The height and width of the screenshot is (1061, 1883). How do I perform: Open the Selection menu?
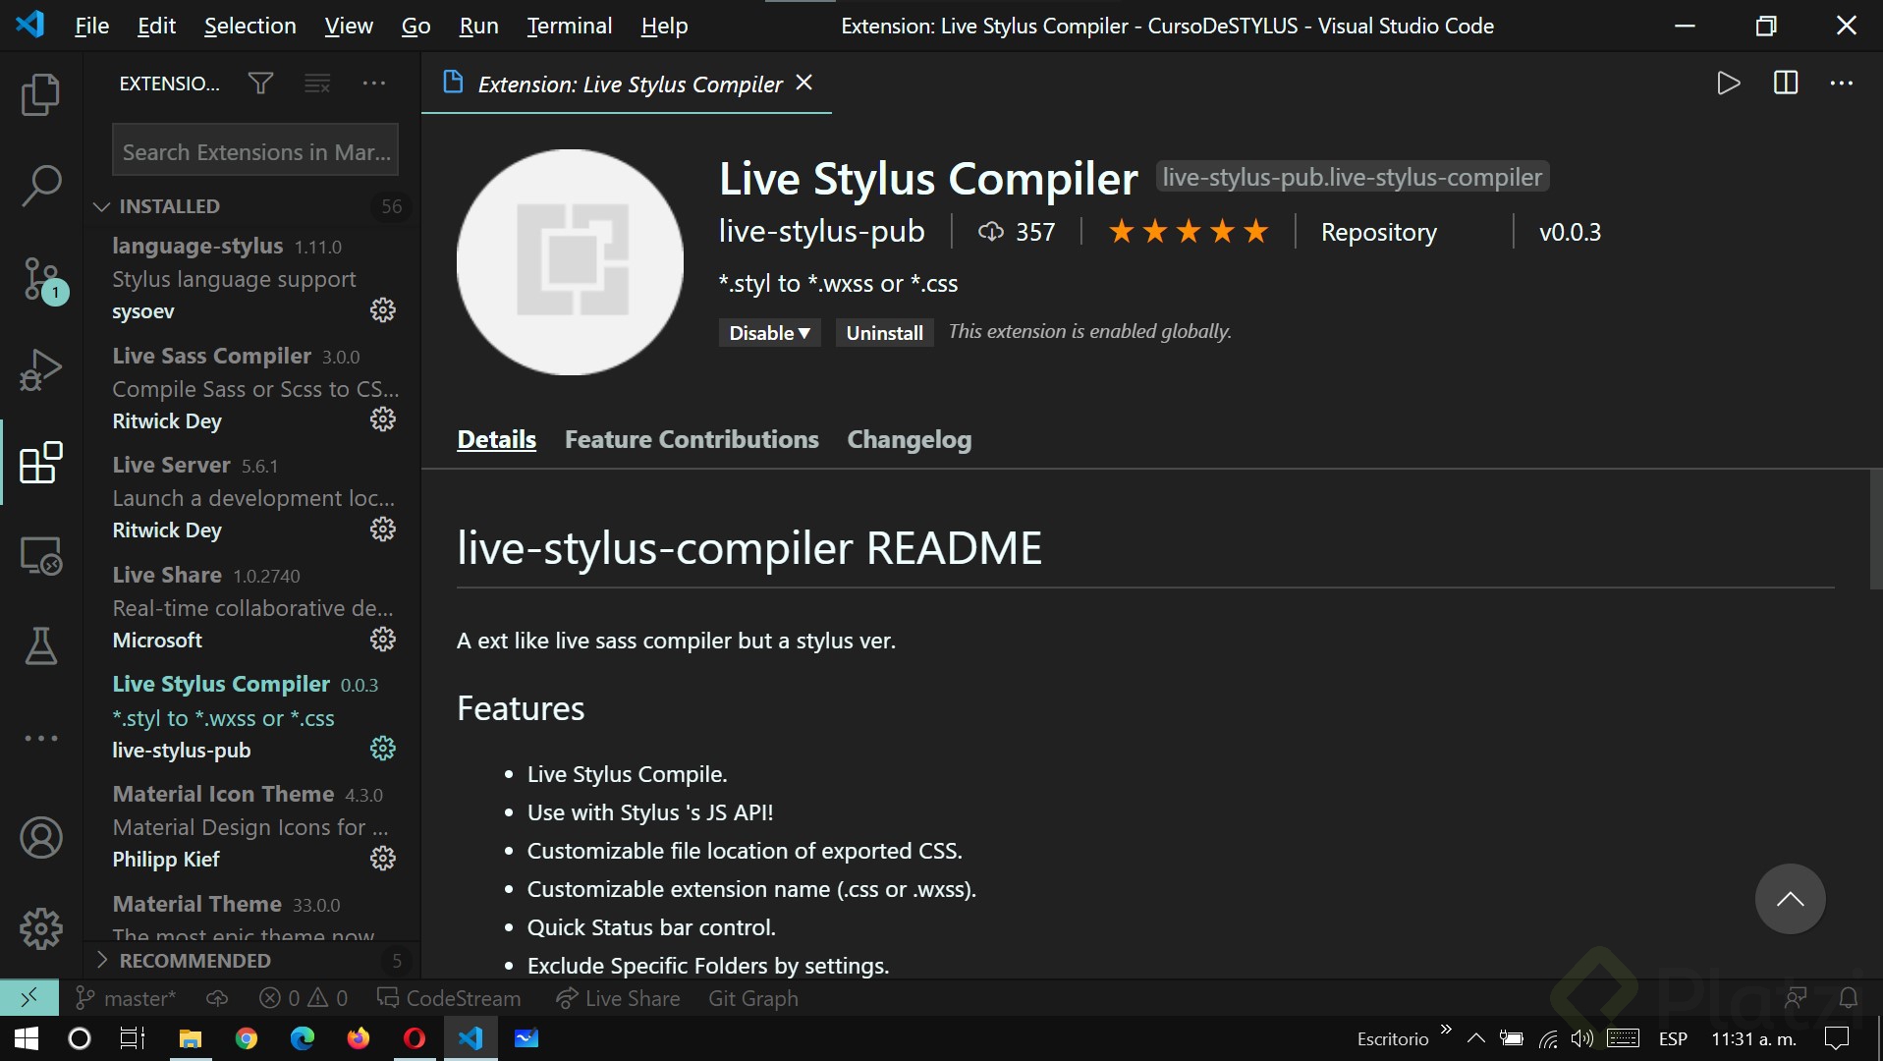click(x=249, y=27)
